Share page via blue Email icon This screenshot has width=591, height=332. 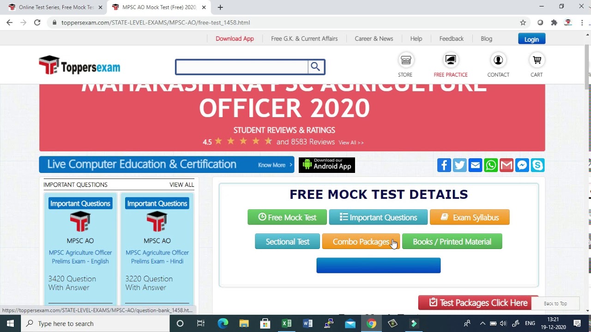[476, 165]
